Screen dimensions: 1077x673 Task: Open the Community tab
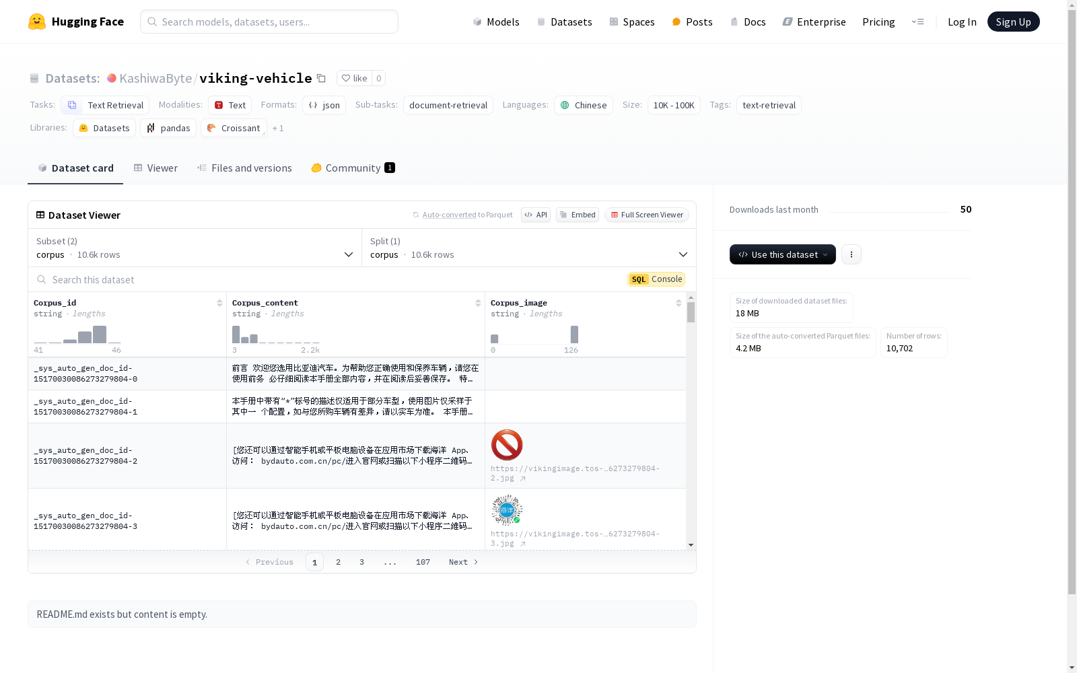pos(353,168)
